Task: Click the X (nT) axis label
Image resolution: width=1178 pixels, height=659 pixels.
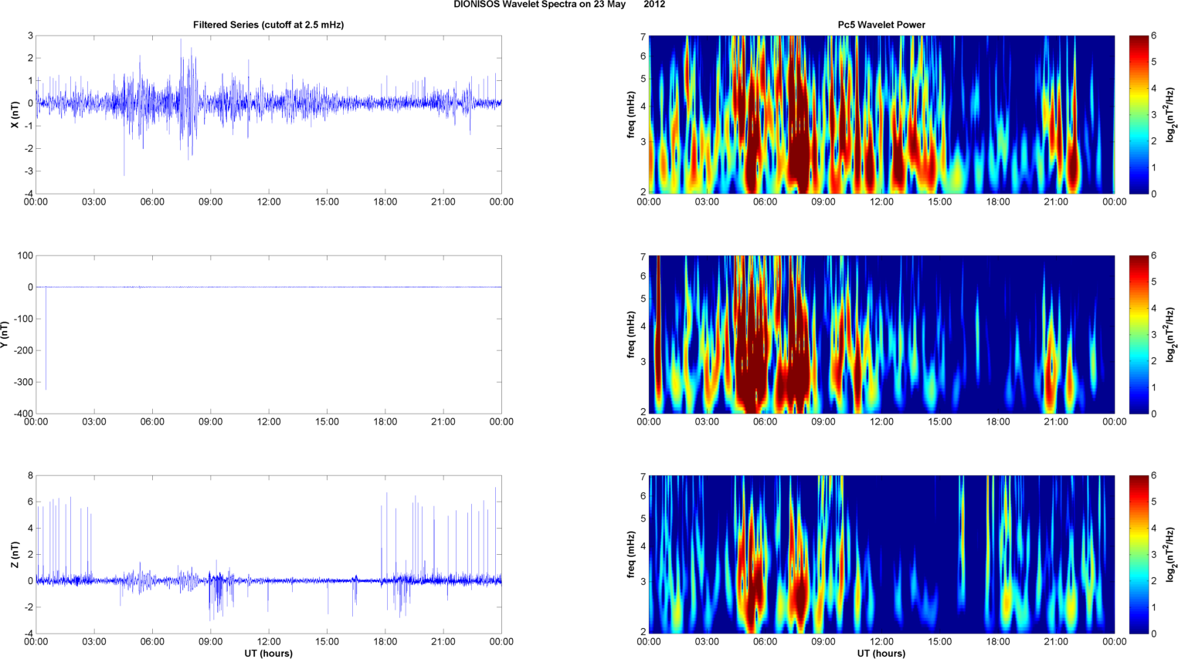Action: (x=15, y=115)
